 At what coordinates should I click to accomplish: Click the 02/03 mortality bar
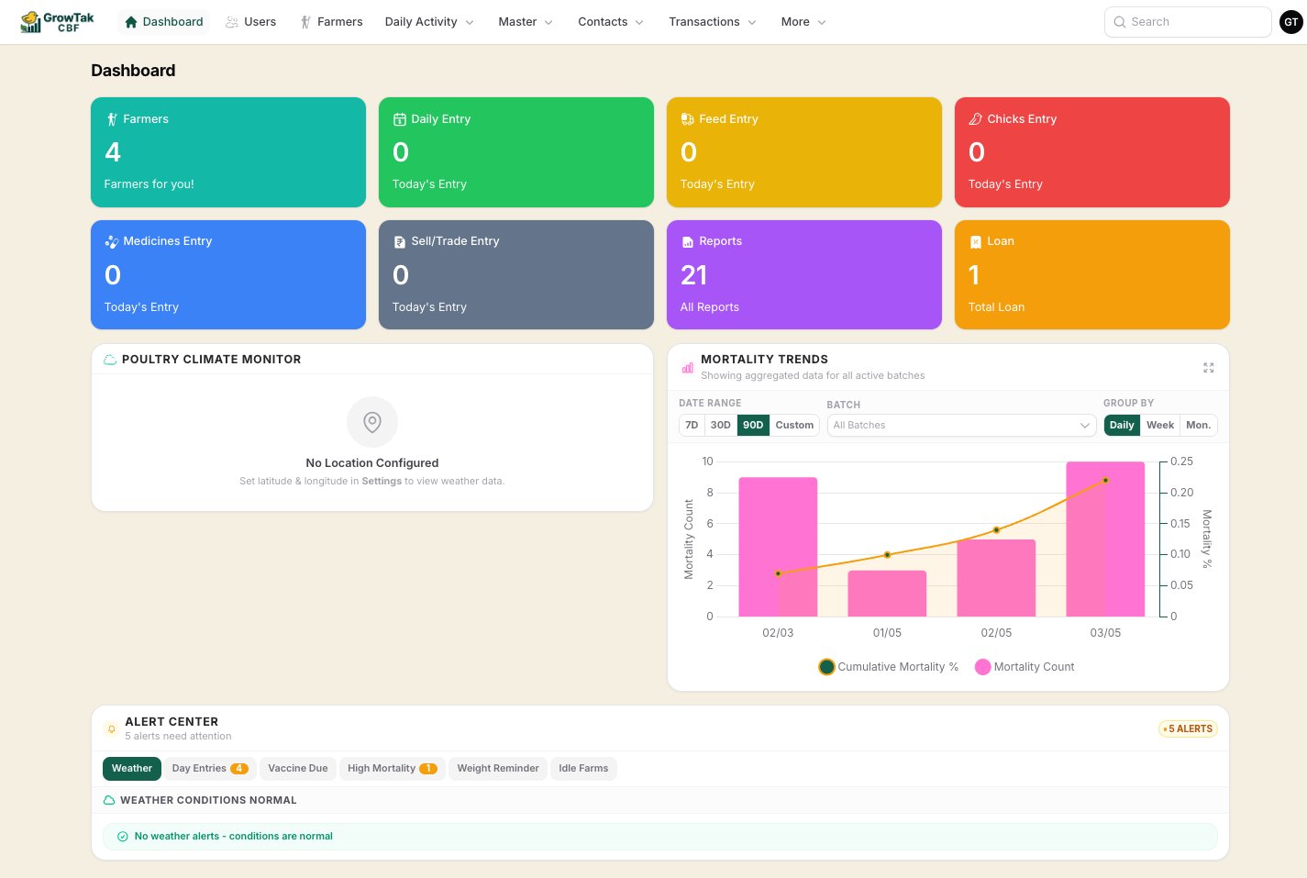coord(778,547)
